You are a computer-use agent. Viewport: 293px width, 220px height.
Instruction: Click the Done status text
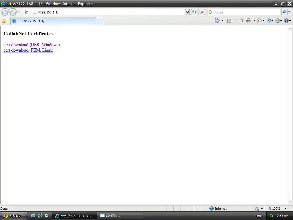tap(4, 209)
